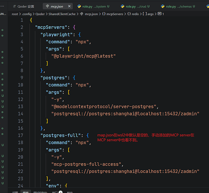
Task: Click the postgresql connection string on line 22
Action: [125, 171]
